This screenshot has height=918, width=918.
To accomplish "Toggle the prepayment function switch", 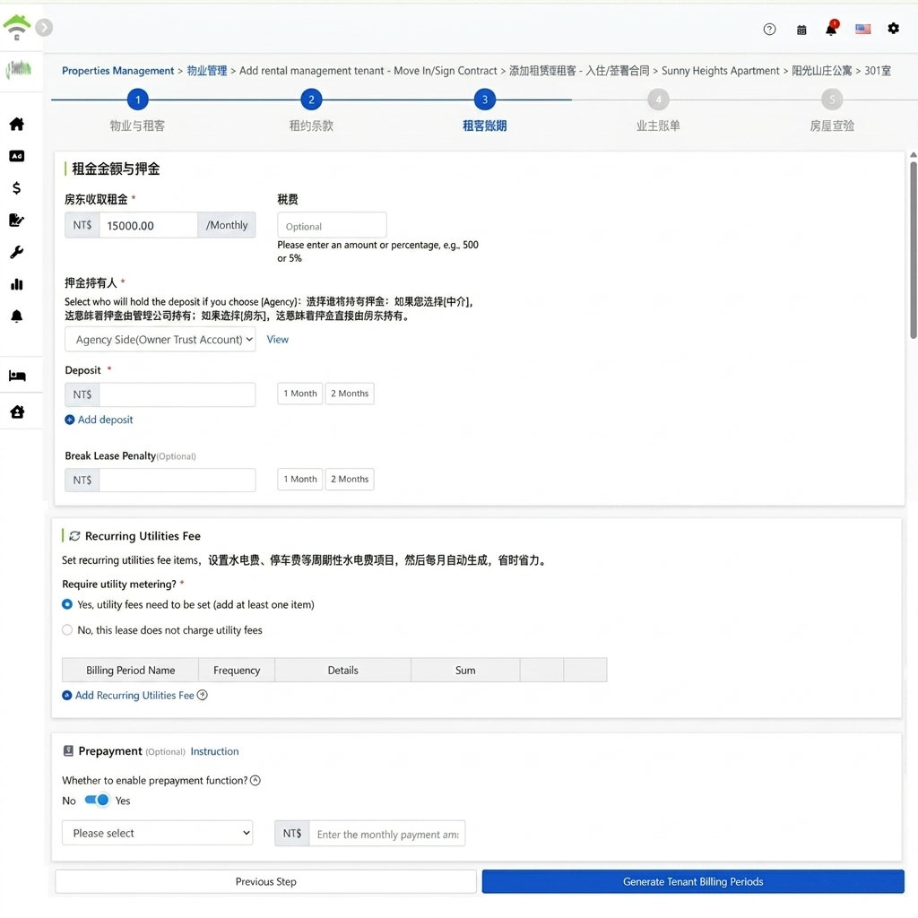I will pyautogui.click(x=97, y=800).
